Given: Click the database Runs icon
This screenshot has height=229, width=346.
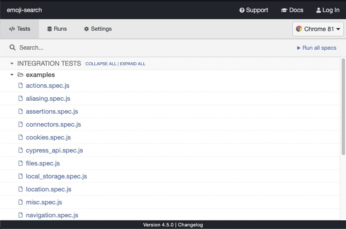Looking at the screenshot, I should [x=50, y=29].
